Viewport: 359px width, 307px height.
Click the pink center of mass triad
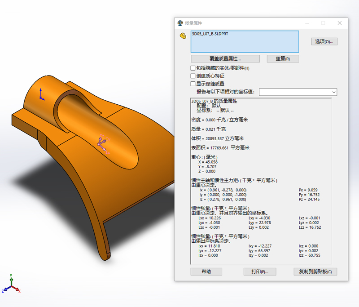click(x=102, y=142)
